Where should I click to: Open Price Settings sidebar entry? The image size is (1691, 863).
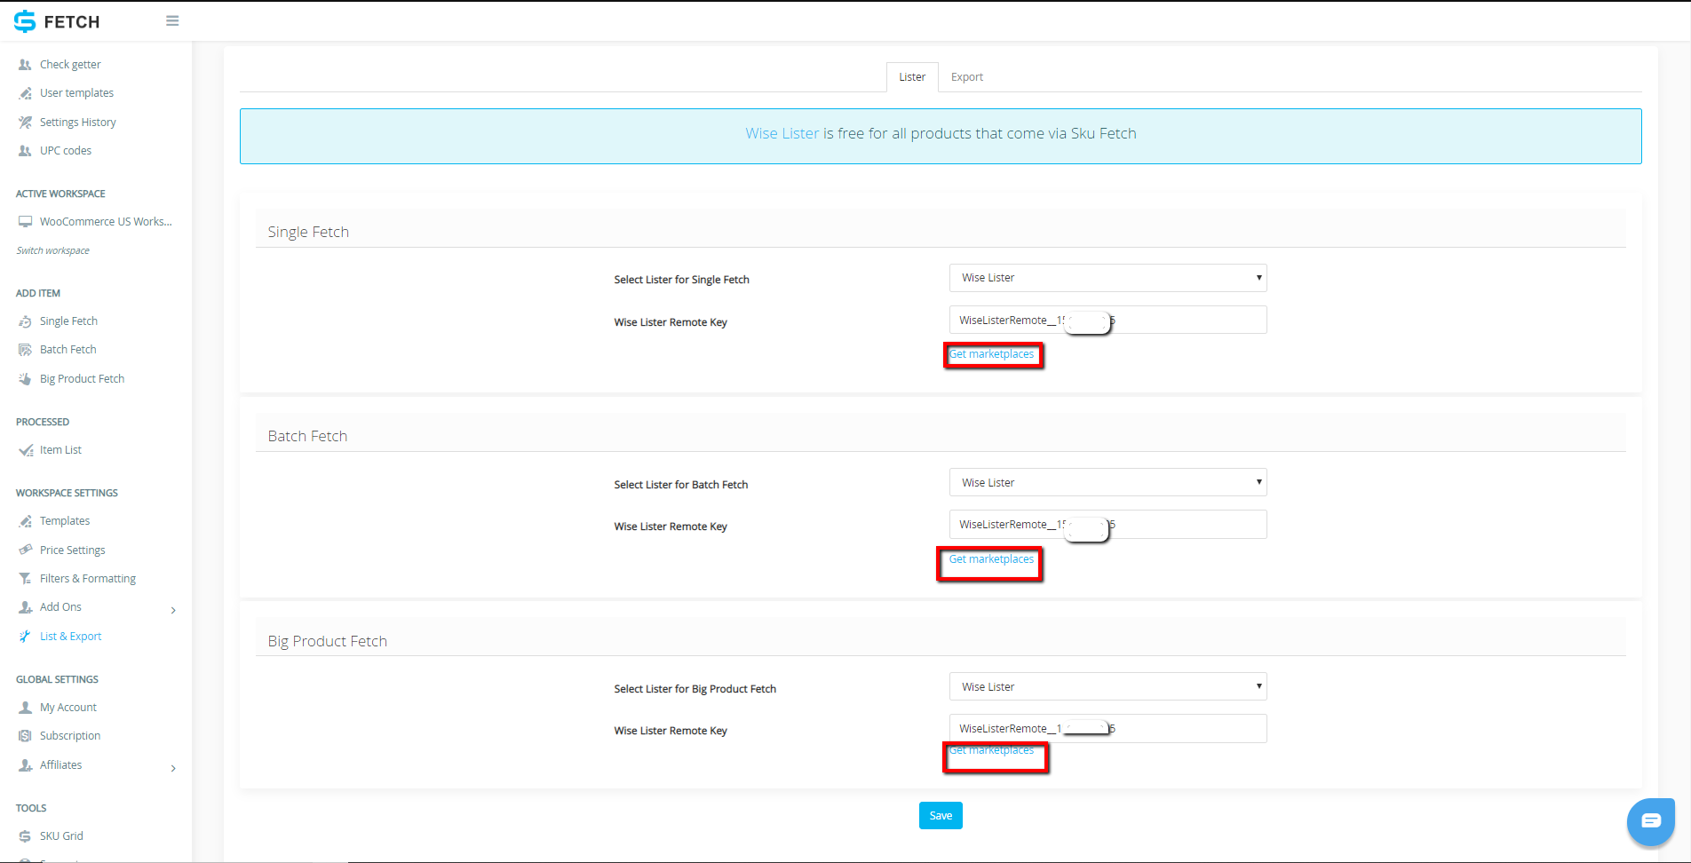coord(73,550)
